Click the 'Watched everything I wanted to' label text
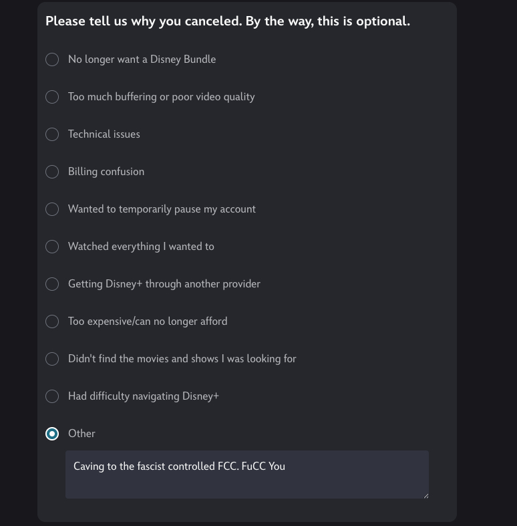The width and height of the screenshot is (517, 526). click(141, 247)
